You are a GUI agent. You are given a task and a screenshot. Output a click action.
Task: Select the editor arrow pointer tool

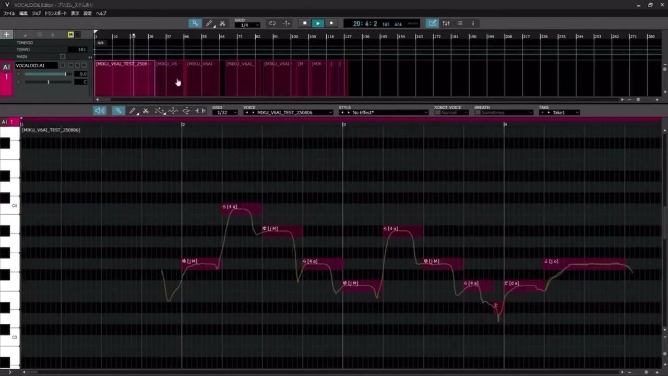(x=118, y=111)
